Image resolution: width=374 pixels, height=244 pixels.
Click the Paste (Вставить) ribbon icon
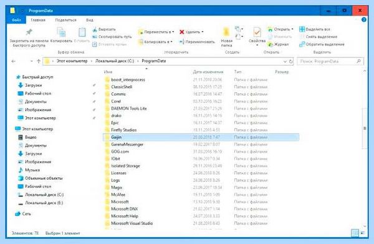(x=82, y=32)
